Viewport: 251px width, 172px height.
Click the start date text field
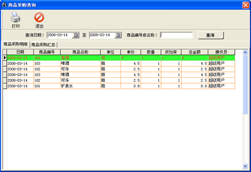point(59,35)
